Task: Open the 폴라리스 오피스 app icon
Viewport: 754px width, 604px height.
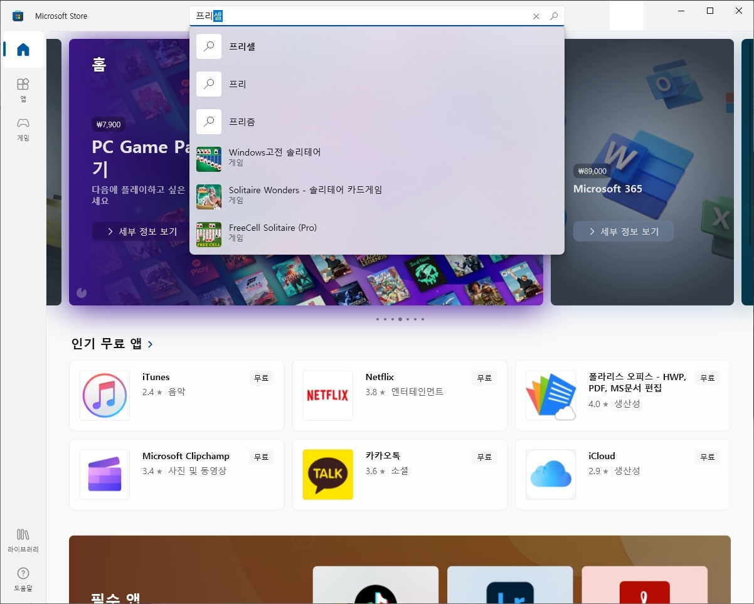Action: [551, 395]
